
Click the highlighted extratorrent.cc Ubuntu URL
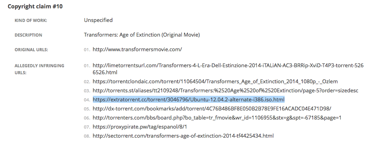click(x=189, y=100)
